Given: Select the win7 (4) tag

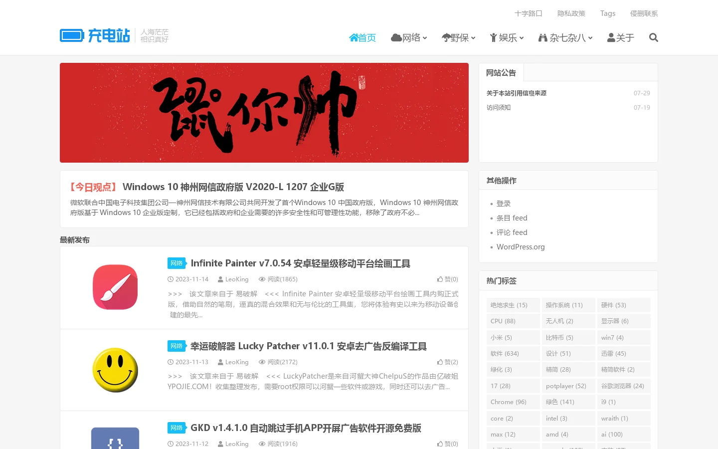Looking at the screenshot, I should (x=624, y=338).
